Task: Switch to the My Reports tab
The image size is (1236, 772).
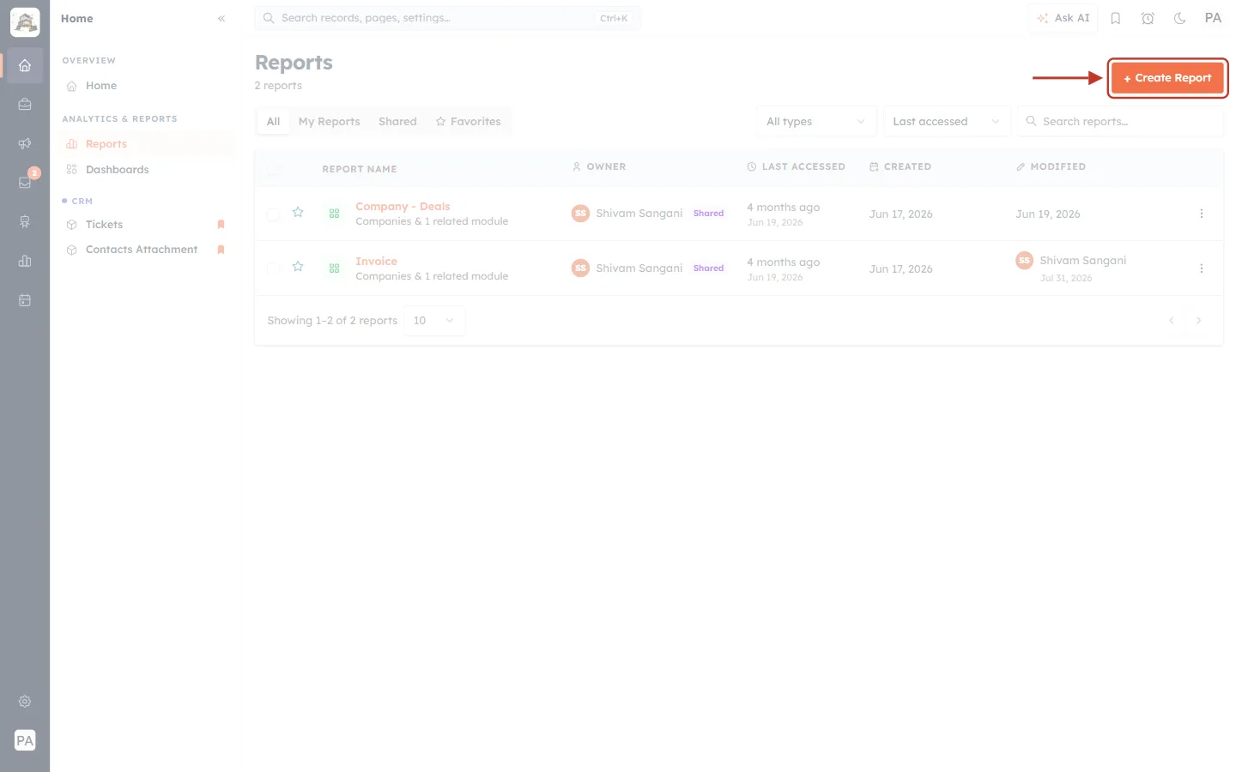Action: coord(329,122)
